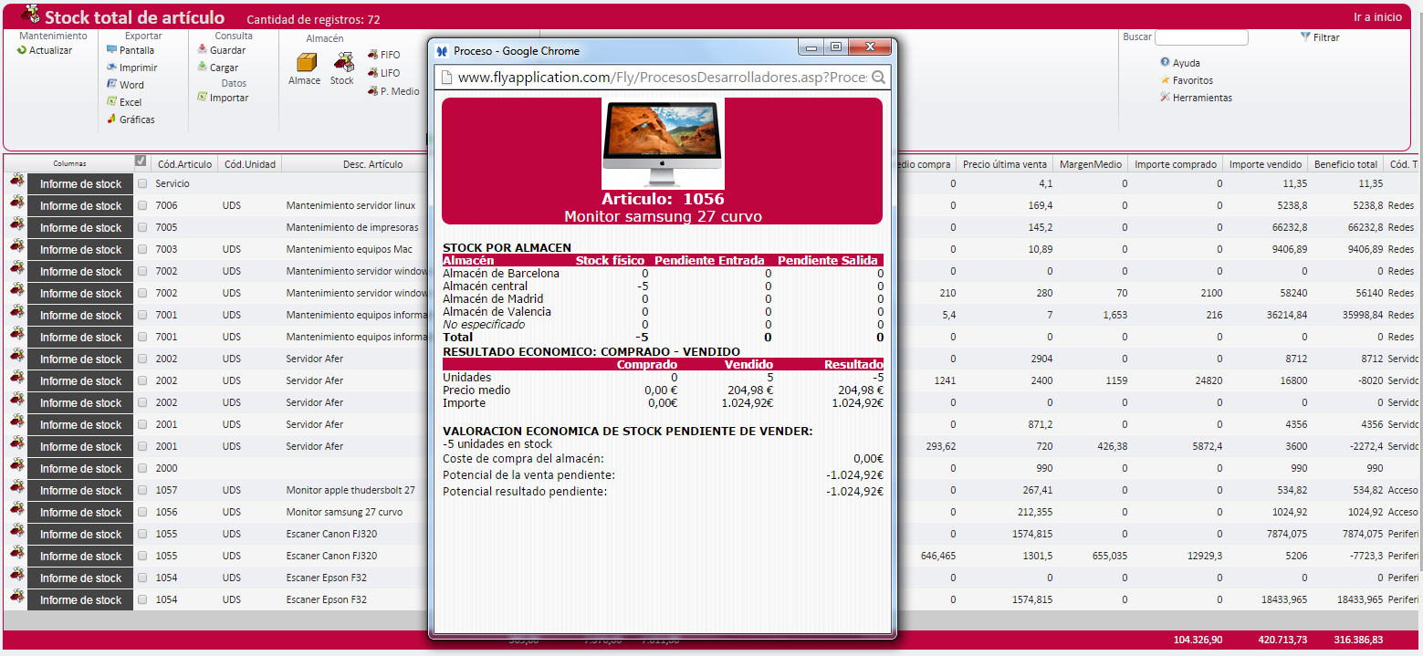Check the row for article 7006
The height and width of the screenshot is (656, 1423).
tap(141, 206)
